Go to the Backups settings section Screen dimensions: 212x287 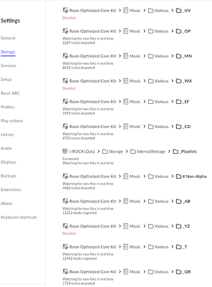(x=9, y=176)
